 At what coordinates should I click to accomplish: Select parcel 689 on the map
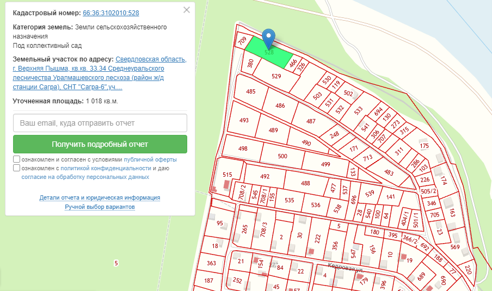point(421,276)
